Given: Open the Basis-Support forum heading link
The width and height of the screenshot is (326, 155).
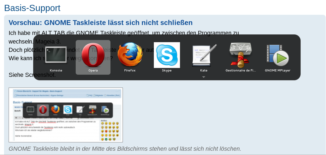Looking at the screenshot, I should (x=32, y=8).
